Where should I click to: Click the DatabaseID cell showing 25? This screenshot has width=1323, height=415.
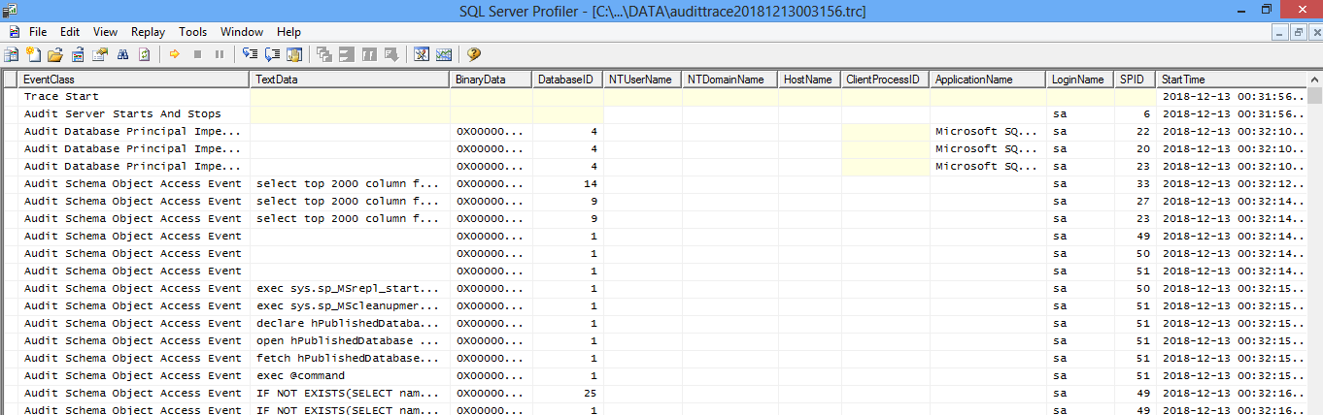568,394
